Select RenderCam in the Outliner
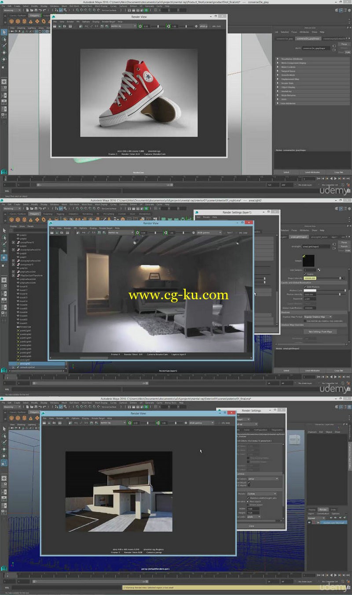352x595 pixels. [x=25, y=327]
